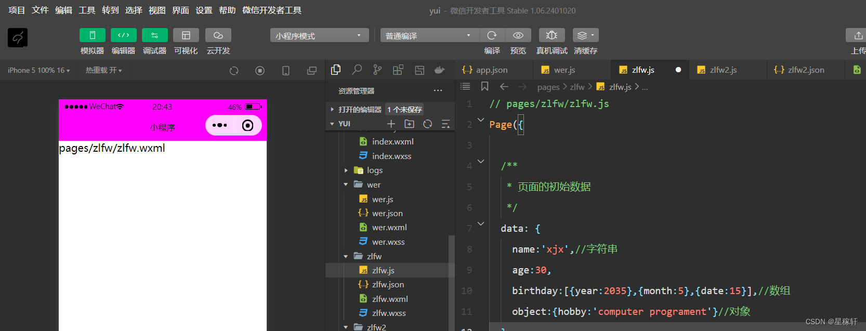866x331 pixels.
Task: Click the preview eye icon
Action: (518, 35)
